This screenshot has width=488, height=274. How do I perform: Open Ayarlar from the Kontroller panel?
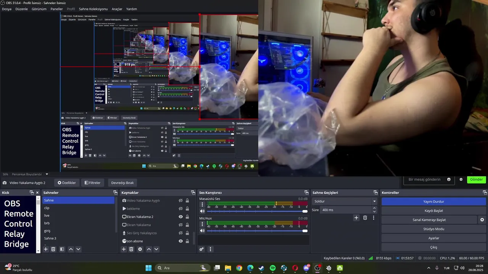(x=434, y=238)
